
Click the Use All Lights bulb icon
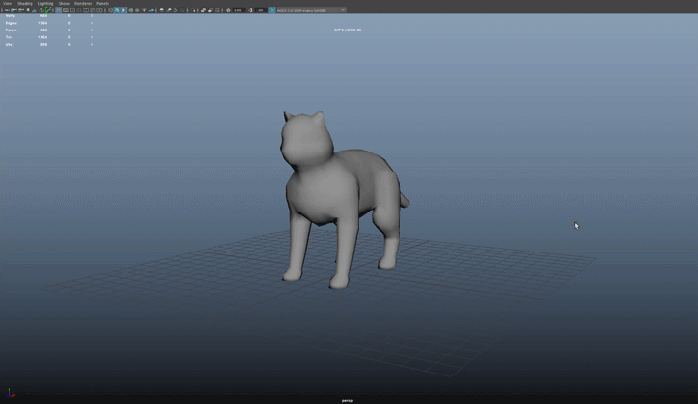[x=145, y=10]
